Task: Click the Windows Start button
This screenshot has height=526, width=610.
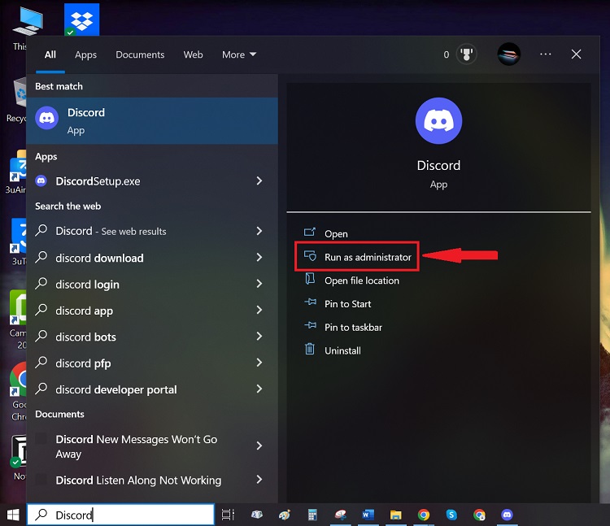Action: [x=13, y=515]
